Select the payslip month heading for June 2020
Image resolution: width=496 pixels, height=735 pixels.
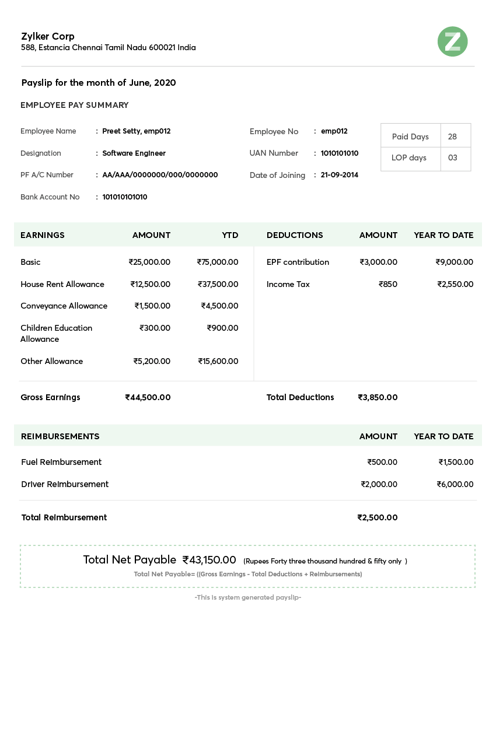pyautogui.click(x=98, y=83)
